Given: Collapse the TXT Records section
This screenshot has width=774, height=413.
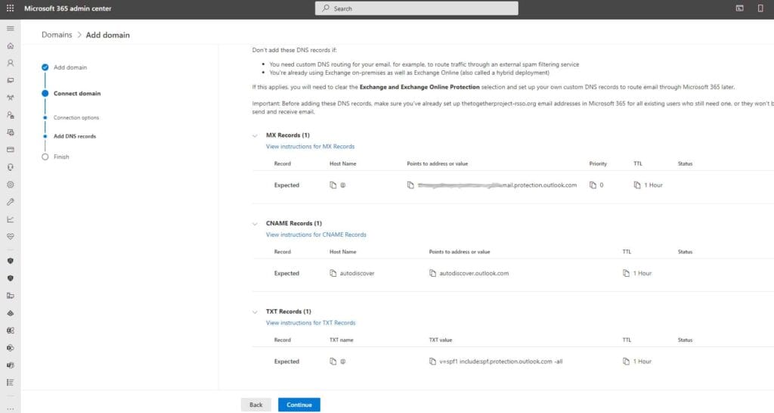Looking at the screenshot, I should pyautogui.click(x=255, y=312).
